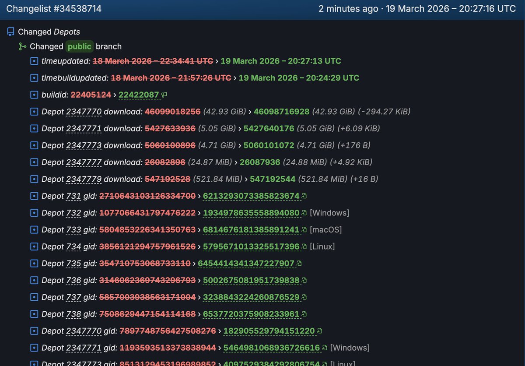Click the header timestamp '2 minutes ago'
The width and height of the screenshot is (525, 366).
(348, 8)
